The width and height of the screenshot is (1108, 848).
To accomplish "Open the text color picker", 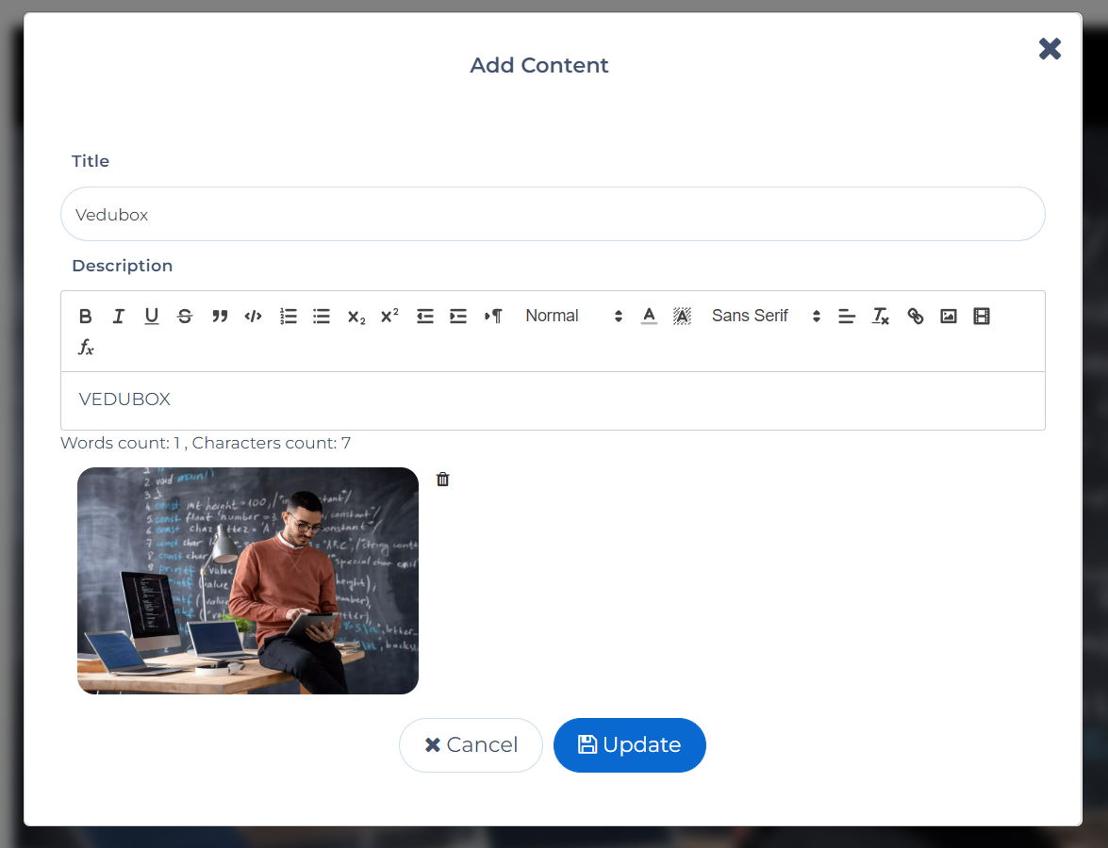I will pos(649,317).
